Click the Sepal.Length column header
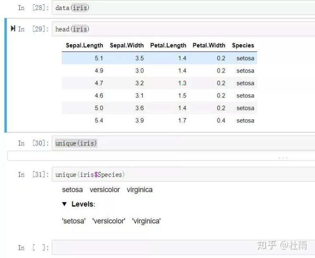This screenshot has width=315, height=258. [84, 45]
